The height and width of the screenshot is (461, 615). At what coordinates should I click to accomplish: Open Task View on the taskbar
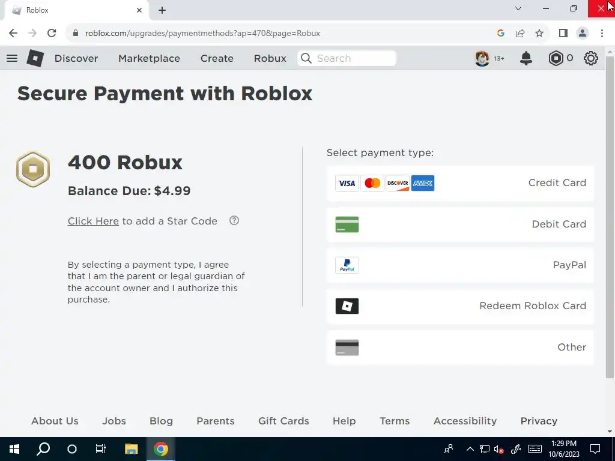click(101, 449)
